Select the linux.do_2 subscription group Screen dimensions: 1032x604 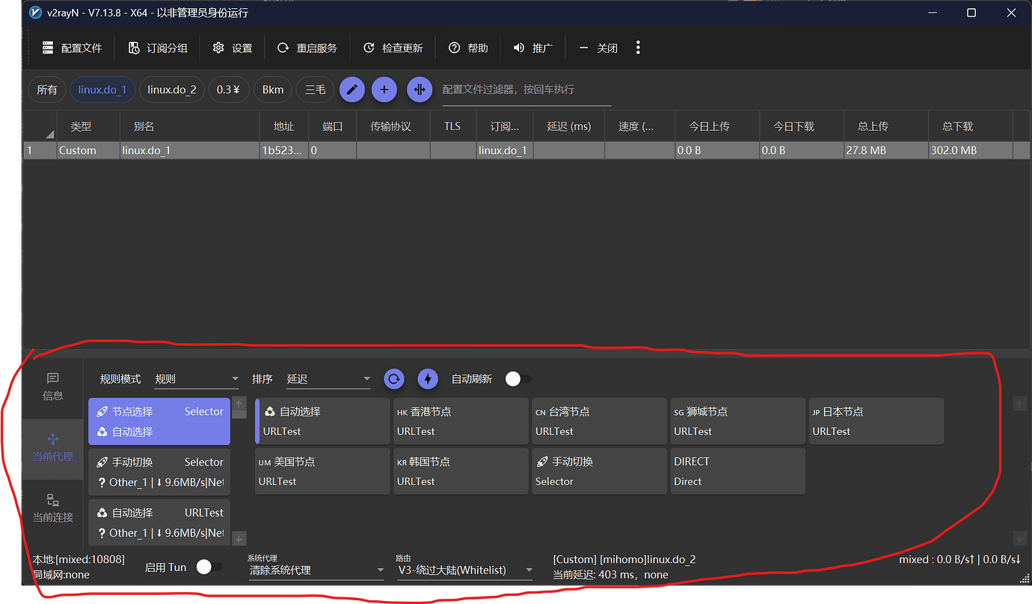(172, 90)
